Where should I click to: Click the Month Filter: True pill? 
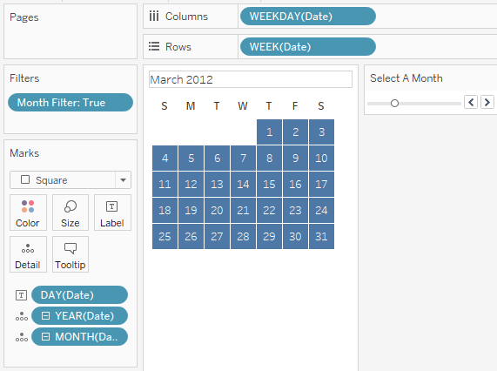(x=71, y=103)
